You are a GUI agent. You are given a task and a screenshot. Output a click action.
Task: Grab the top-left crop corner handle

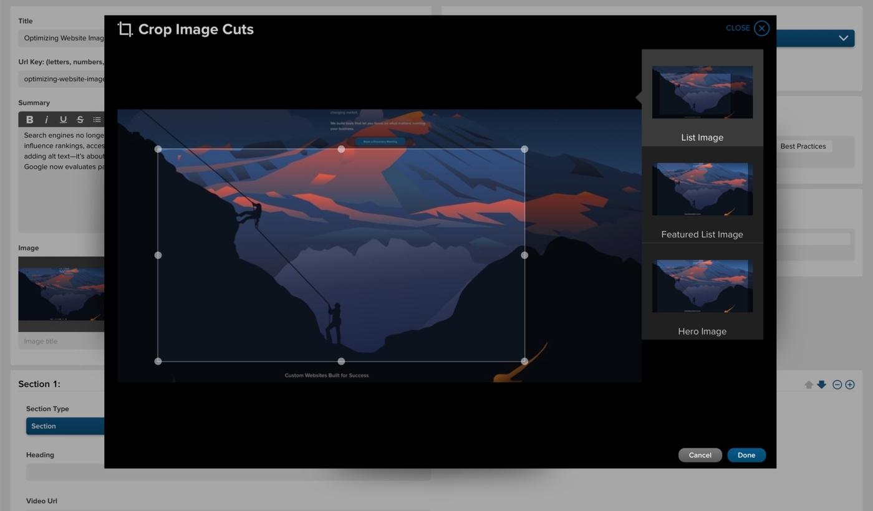pos(158,149)
